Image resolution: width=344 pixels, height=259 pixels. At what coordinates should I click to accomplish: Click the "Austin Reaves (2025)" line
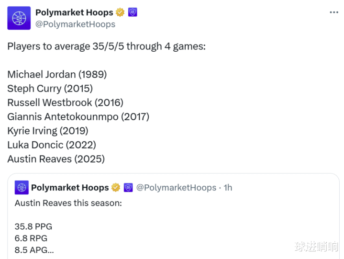56,158
